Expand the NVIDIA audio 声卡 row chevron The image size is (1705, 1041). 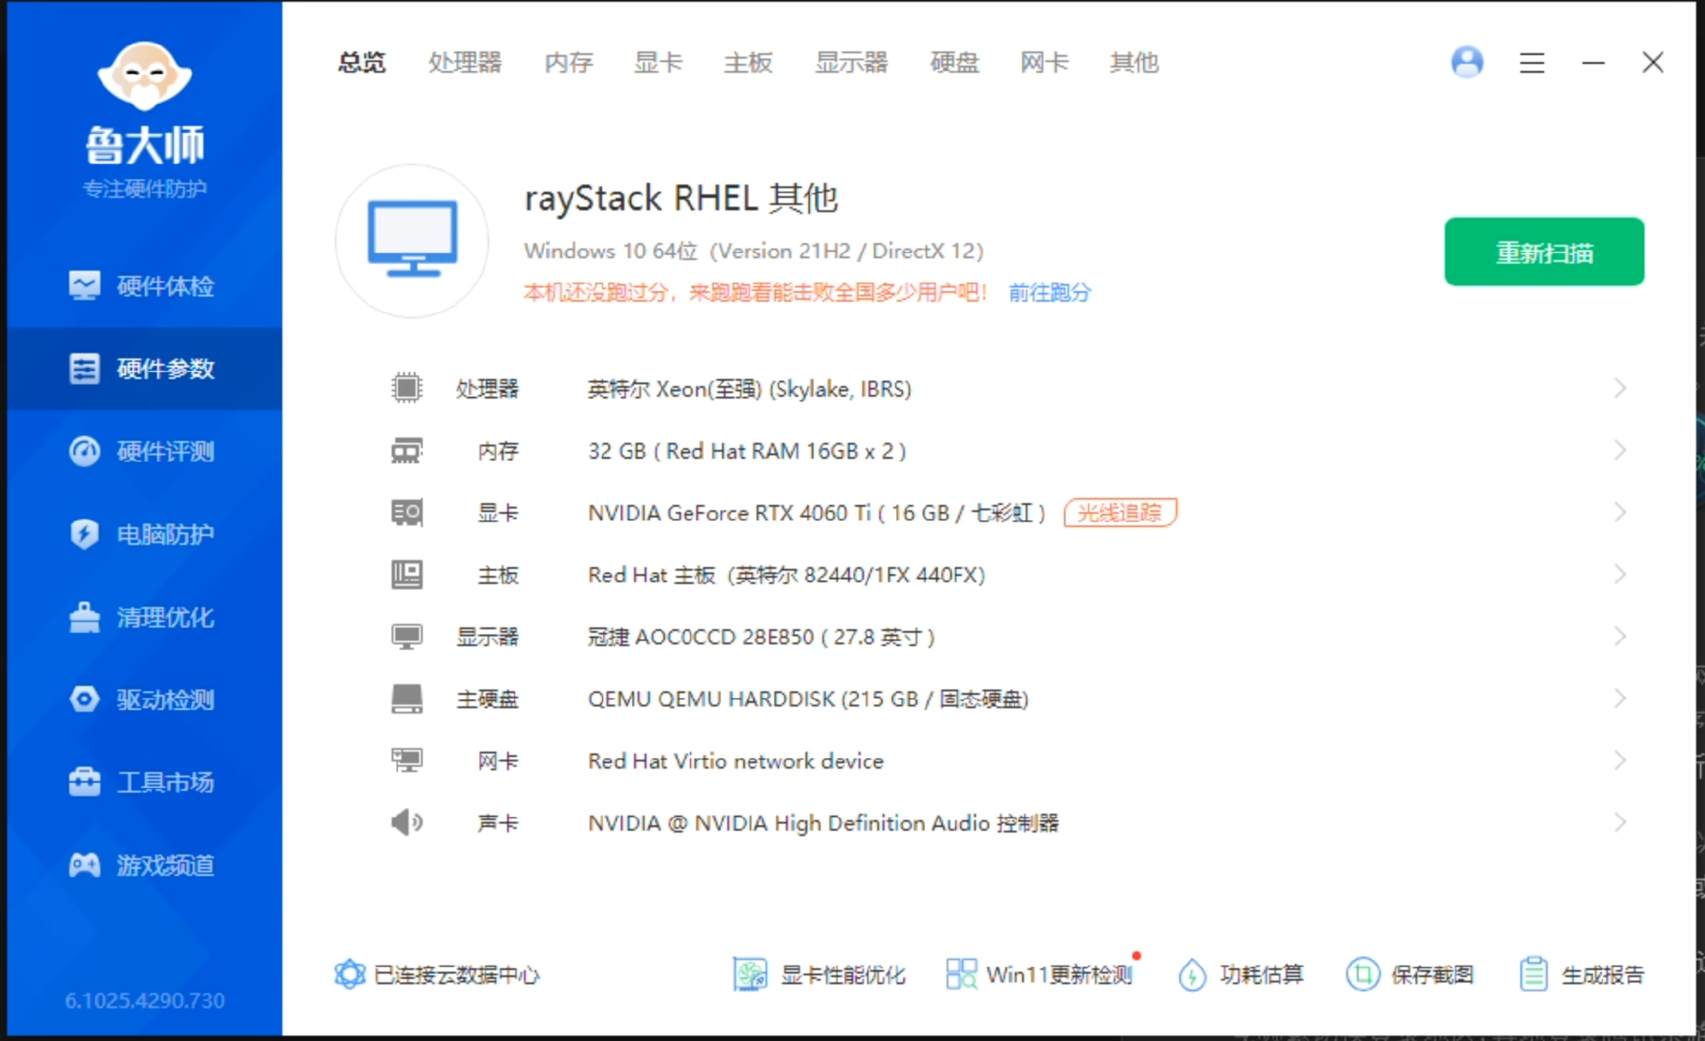[x=1620, y=823]
